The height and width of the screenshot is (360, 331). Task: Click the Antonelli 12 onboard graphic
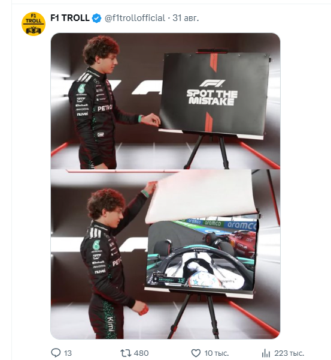169,279
